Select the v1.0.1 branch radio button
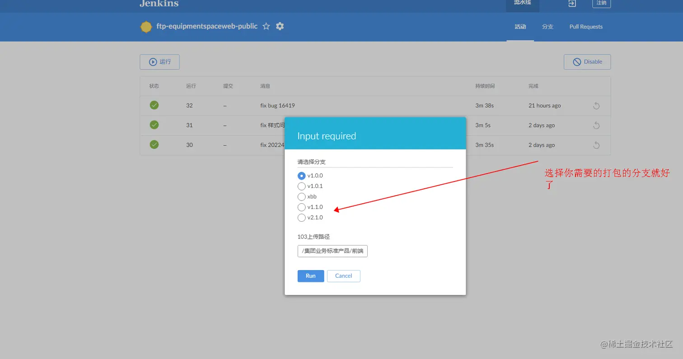The height and width of the screenshot is (359, 683). [302, 186]
